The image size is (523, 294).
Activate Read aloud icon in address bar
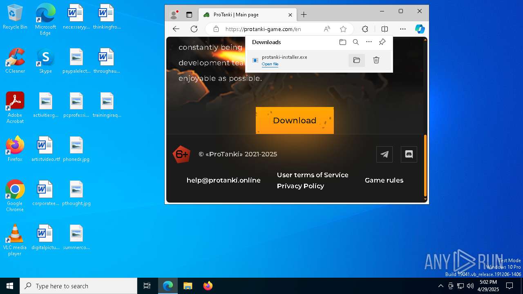pyautogui.click(x=327, y=29)
